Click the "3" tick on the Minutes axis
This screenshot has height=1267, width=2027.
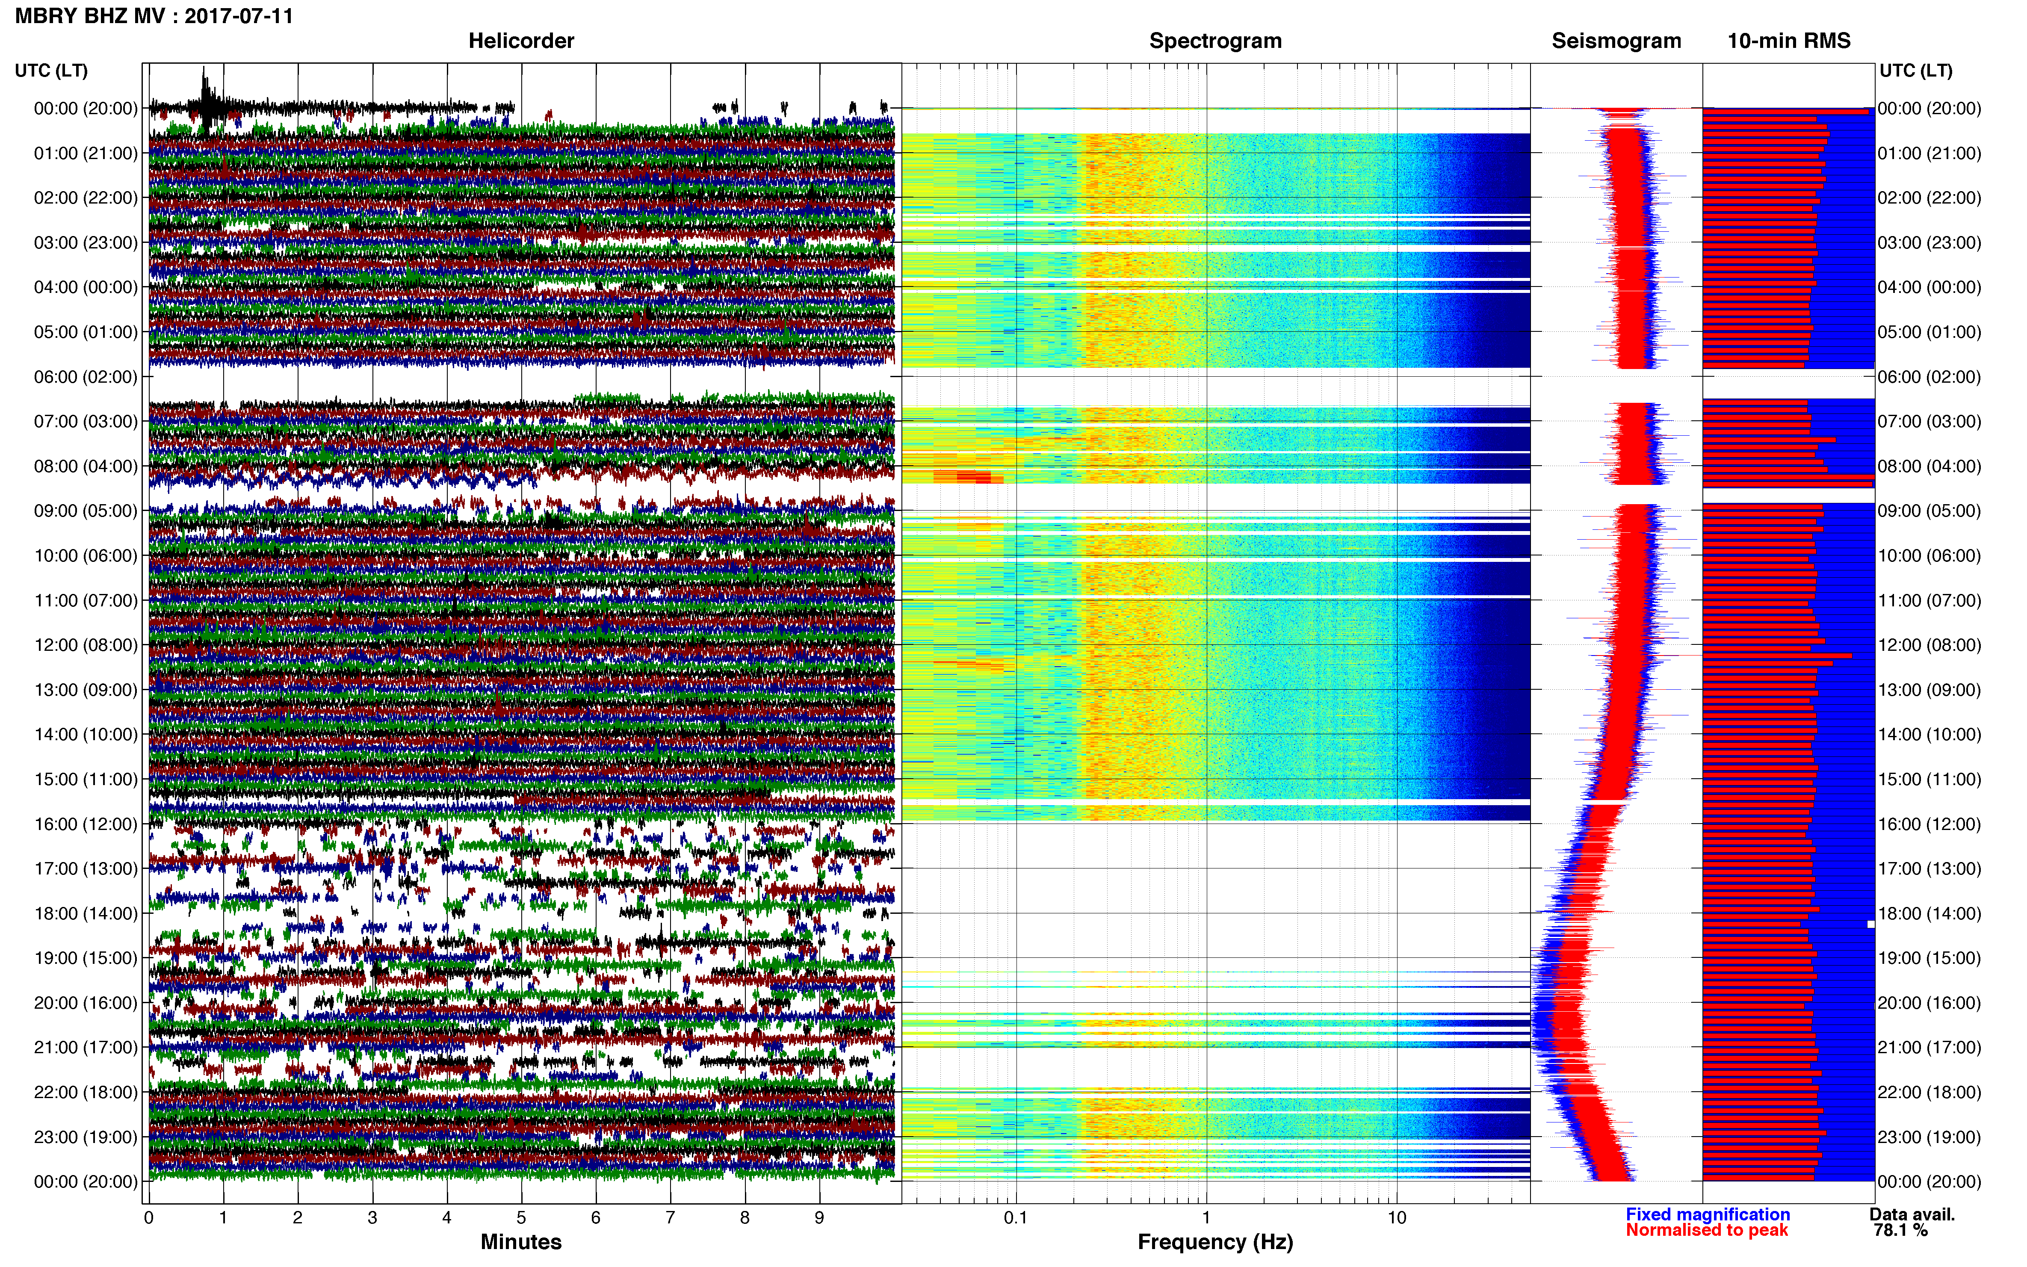pyautogui.click(x=372, y=1218)
